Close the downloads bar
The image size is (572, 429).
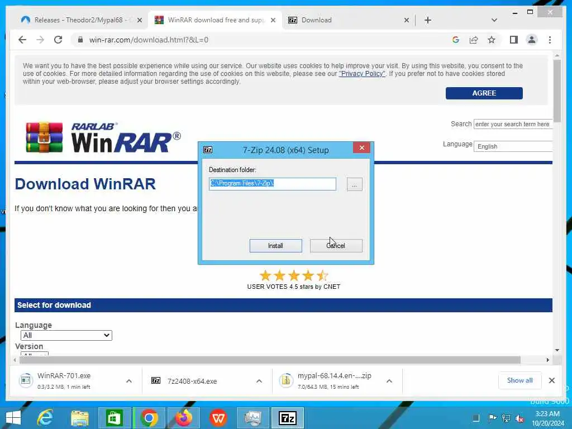(x=551, y=380)
